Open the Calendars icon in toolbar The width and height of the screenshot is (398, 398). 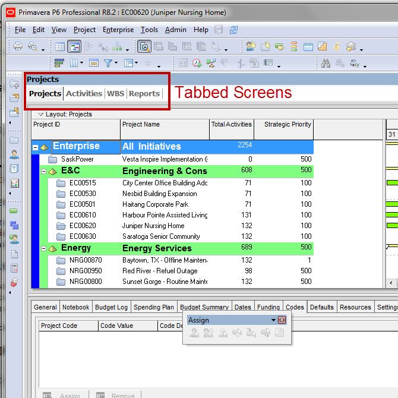click(308, 46)
